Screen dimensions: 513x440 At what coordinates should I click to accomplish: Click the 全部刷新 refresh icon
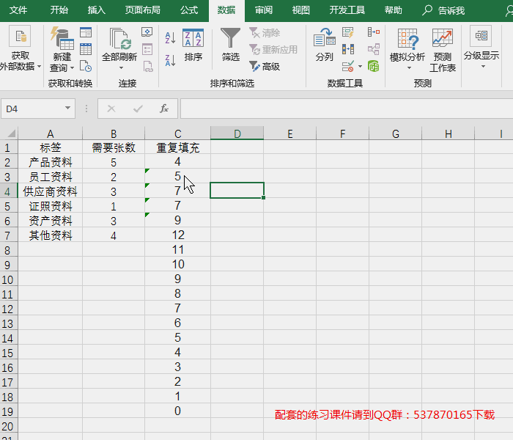coord(119,40)
